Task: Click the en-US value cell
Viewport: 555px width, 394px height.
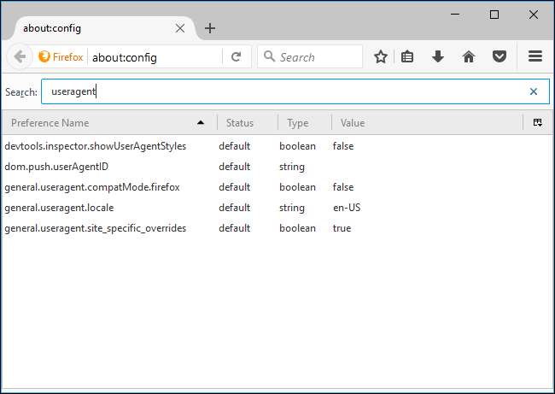Action: (347, 208)
